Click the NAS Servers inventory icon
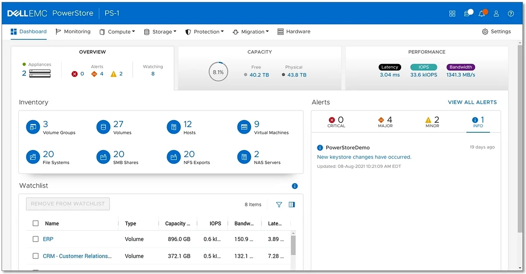 [x=244, y=157]
